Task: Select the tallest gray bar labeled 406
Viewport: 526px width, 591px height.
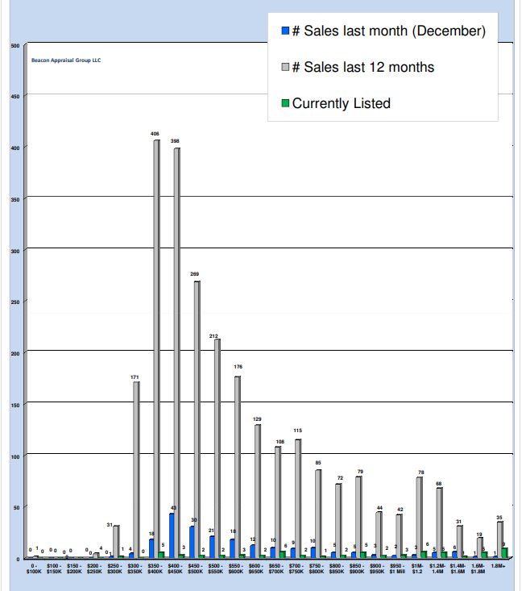Action: (x=156, y=347)
